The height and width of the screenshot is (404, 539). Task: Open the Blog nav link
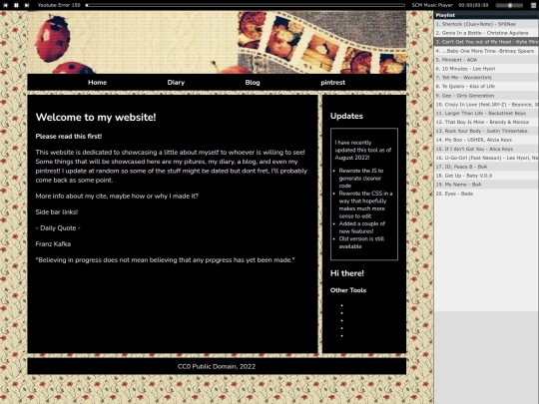(253, 83)
